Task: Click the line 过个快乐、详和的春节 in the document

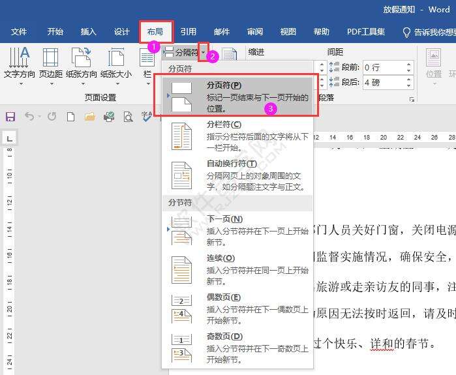Action: pos(374,344)
